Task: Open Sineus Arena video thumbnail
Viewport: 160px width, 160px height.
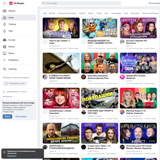Action: (x=100, y=28)
